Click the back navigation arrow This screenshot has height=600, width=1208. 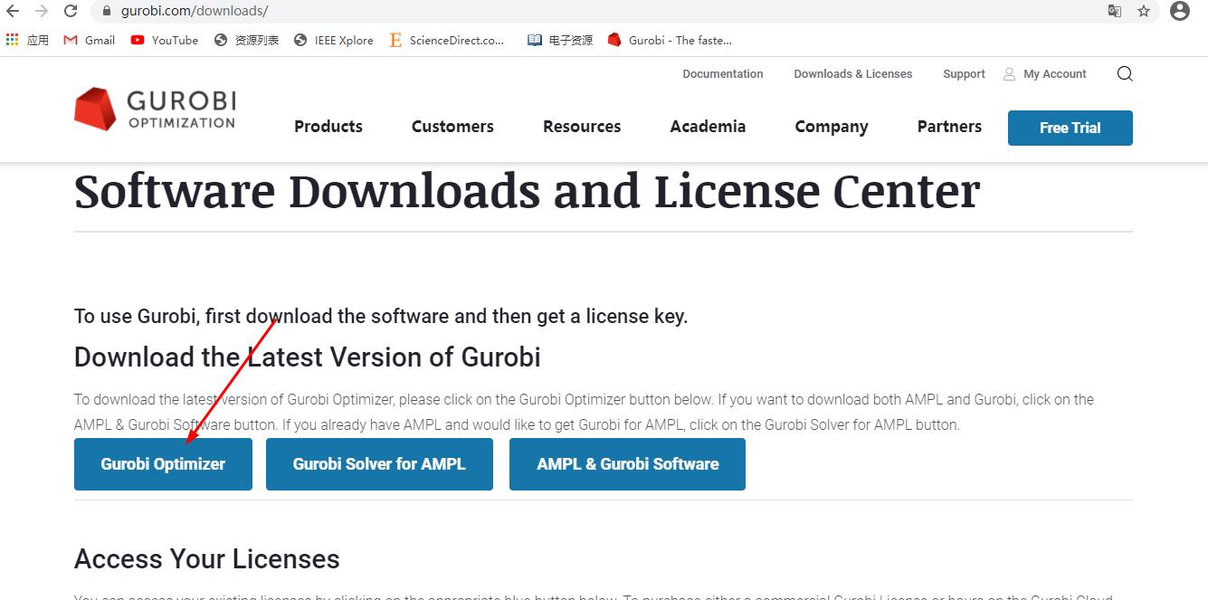13,12
